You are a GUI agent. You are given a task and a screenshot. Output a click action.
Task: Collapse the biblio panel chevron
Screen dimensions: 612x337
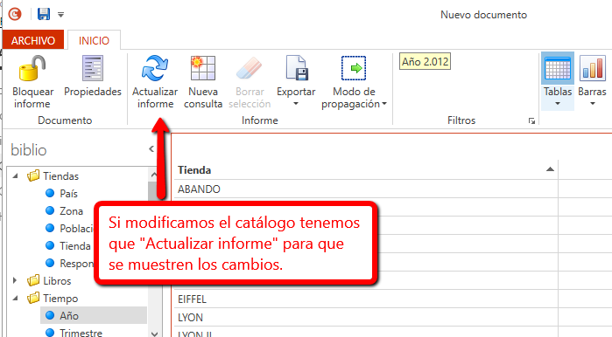coord(151,149)
